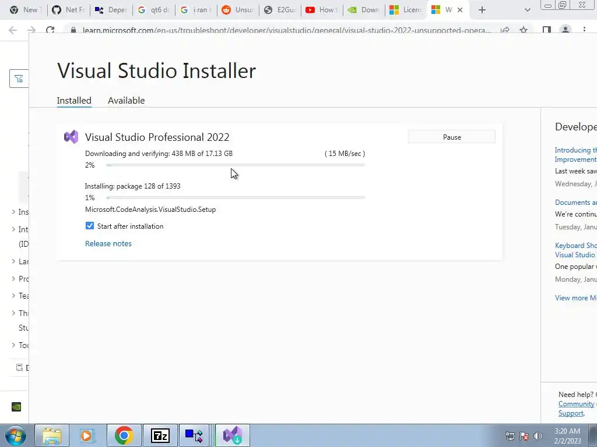Open a new browser tab with plus

click(x=482, y=10)
